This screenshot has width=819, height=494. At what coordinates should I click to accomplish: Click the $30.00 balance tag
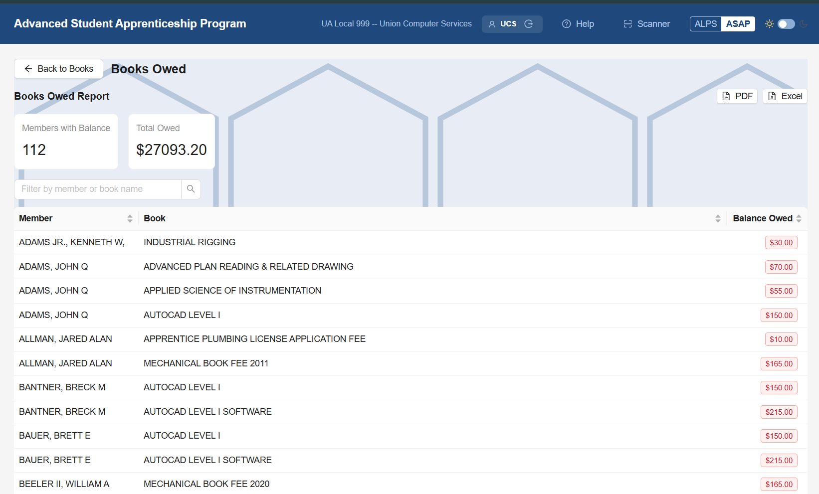(x=781, y=243)
